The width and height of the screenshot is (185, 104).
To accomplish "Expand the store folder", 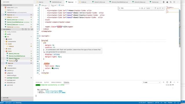I will tap(5, 49).
